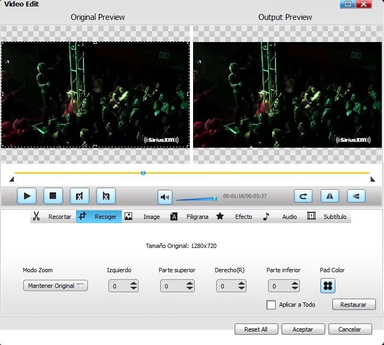Image resolution: width=384 pixels, height=345 pixels.
Task: Click the crop icon for Recoger
Action: click(83, 216)
